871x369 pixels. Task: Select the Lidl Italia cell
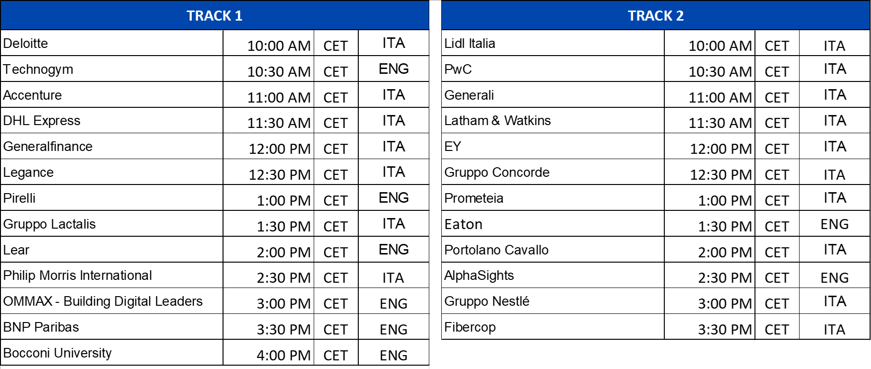coord(470,44)
